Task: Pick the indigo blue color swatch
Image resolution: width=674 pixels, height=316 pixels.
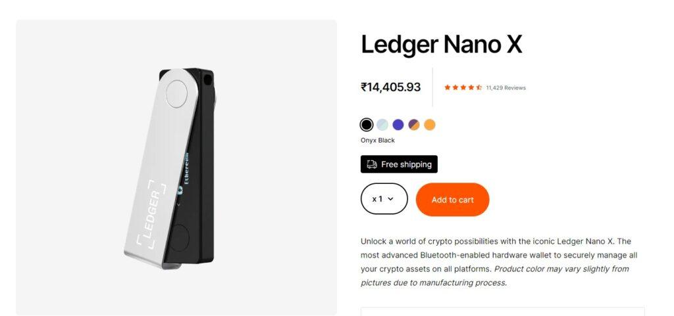Action: pyautogui.click(x=398, y=125)
